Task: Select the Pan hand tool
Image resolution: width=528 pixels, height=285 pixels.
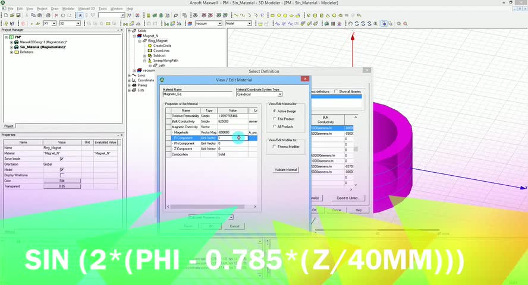Action: point(351,24)
